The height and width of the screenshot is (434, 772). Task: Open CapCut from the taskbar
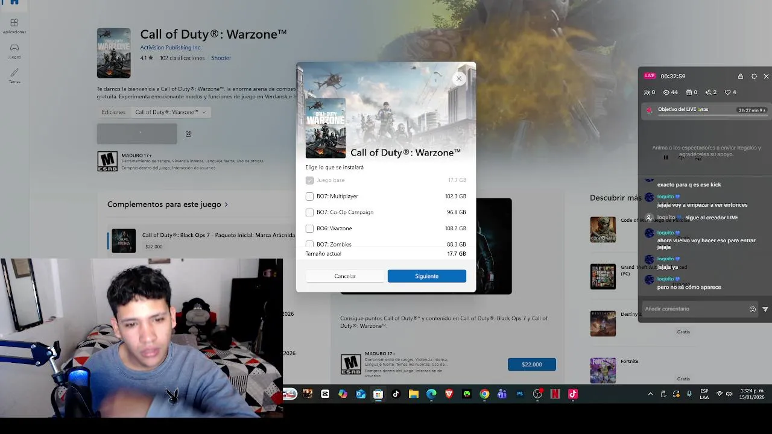pos(325,394)
